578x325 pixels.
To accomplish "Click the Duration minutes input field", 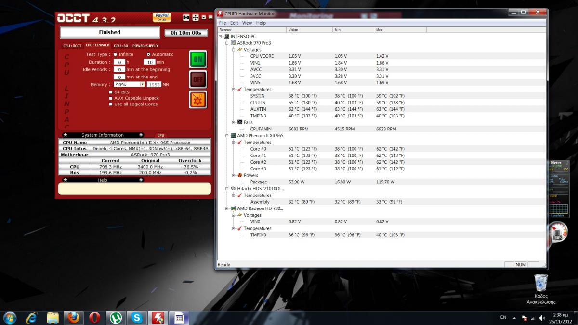I will pyautogui.click(x=149, y=62).
